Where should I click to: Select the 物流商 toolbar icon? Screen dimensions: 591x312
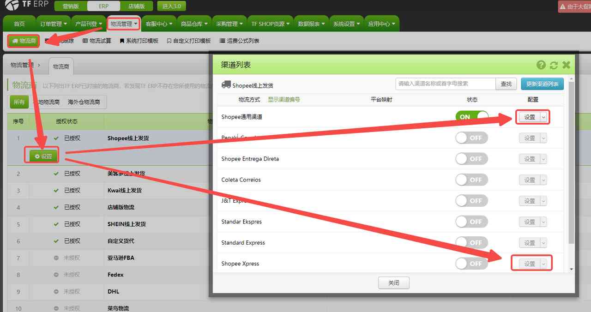point(23,41)
